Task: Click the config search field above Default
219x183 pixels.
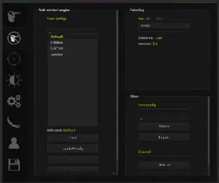Action: tap(73, 31)
